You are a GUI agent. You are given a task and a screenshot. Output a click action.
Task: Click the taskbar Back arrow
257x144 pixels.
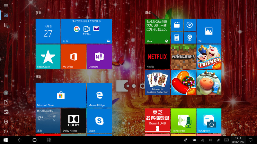click(20, 140)
